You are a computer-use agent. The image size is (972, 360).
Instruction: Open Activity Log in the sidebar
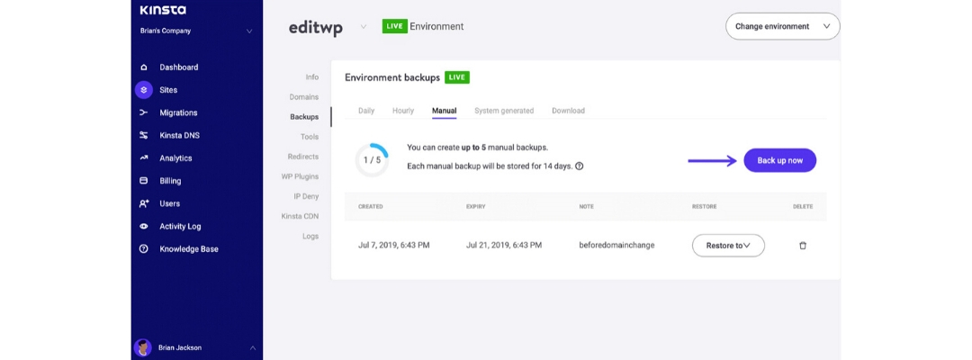(180, 226)
